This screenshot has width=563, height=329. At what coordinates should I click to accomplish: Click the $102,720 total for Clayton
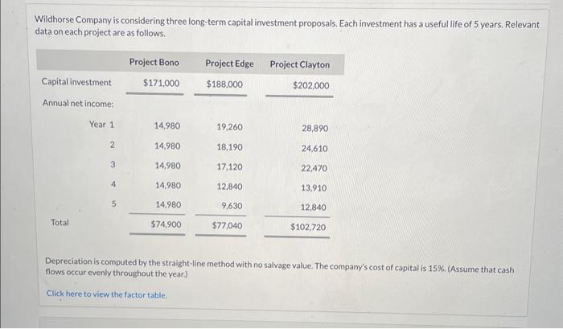click(308, 227)
